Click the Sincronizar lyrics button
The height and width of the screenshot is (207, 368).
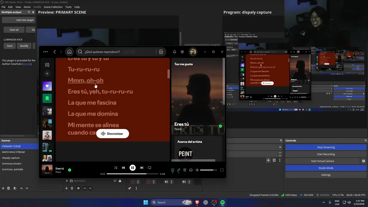pyautogui.click(x=113, y=134)
